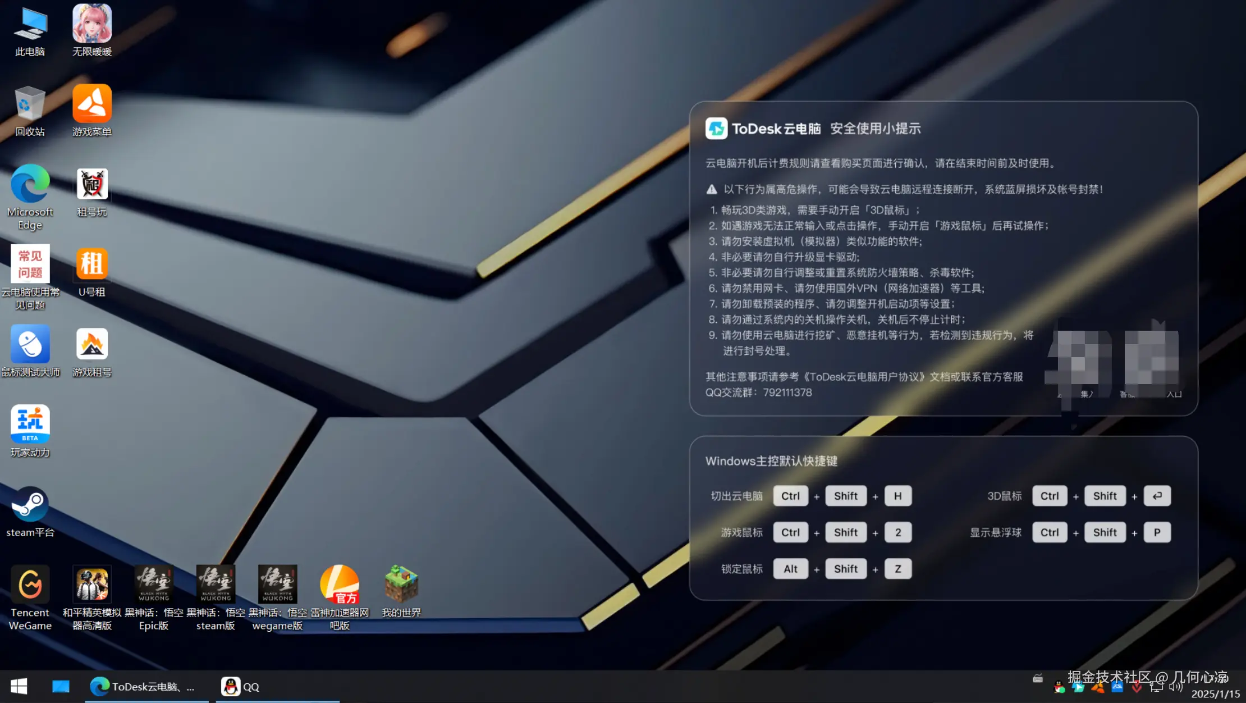The image size is (1246, 703).
Task: Click the volume icon in system tray
Action: pyautogui.click(x=1175, y=686)
